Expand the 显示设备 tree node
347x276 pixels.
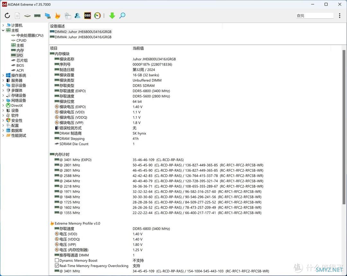pyautogui.click(x=3, y=85)
